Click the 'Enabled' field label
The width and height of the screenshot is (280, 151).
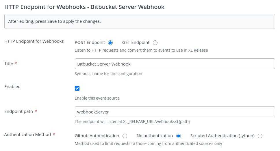pyautogui.click(x=12, y=87)
